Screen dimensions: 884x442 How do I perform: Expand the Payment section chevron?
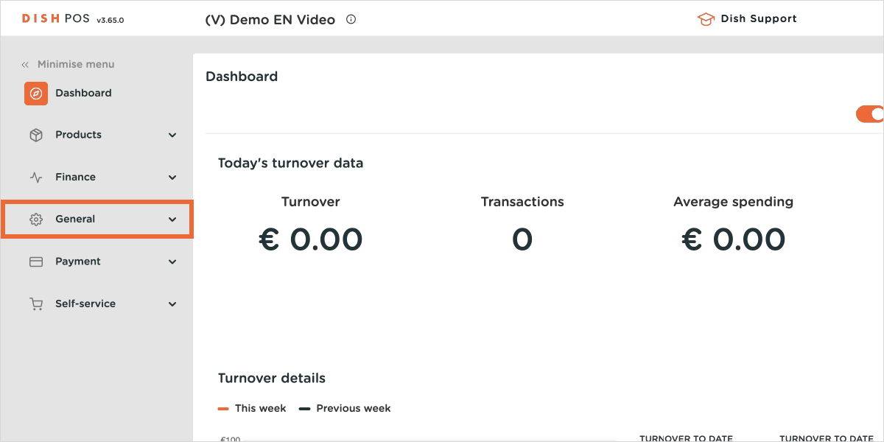[x=172, y=262]
